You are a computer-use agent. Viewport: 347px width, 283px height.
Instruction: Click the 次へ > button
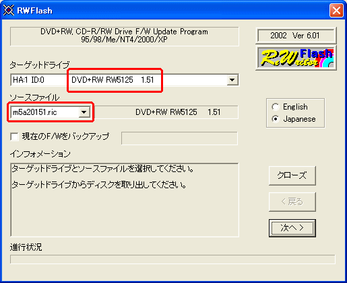292,228
